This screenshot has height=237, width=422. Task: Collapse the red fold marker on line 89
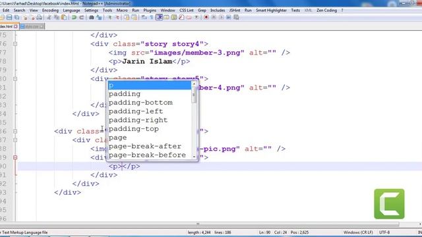pyautogui.click(x=15, y=157)
